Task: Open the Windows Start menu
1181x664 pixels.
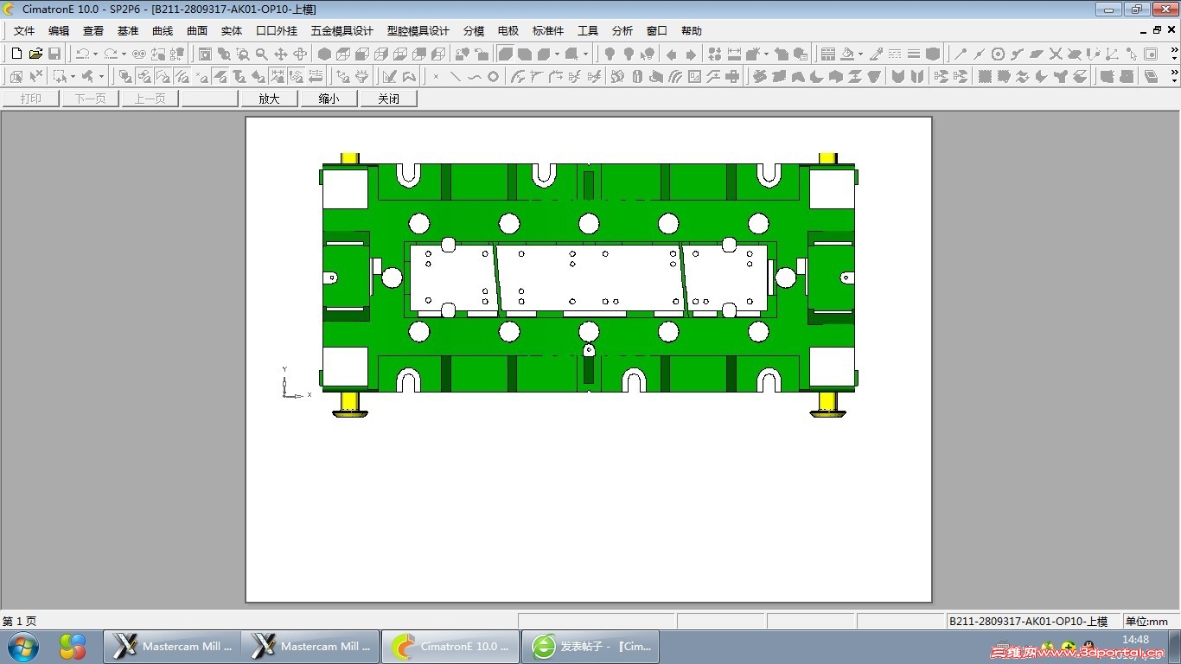Action: [23, 647]
